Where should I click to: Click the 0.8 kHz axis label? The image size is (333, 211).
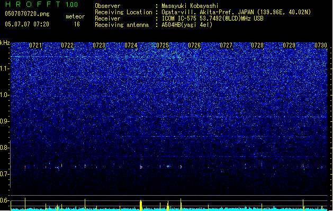(5, 148)
